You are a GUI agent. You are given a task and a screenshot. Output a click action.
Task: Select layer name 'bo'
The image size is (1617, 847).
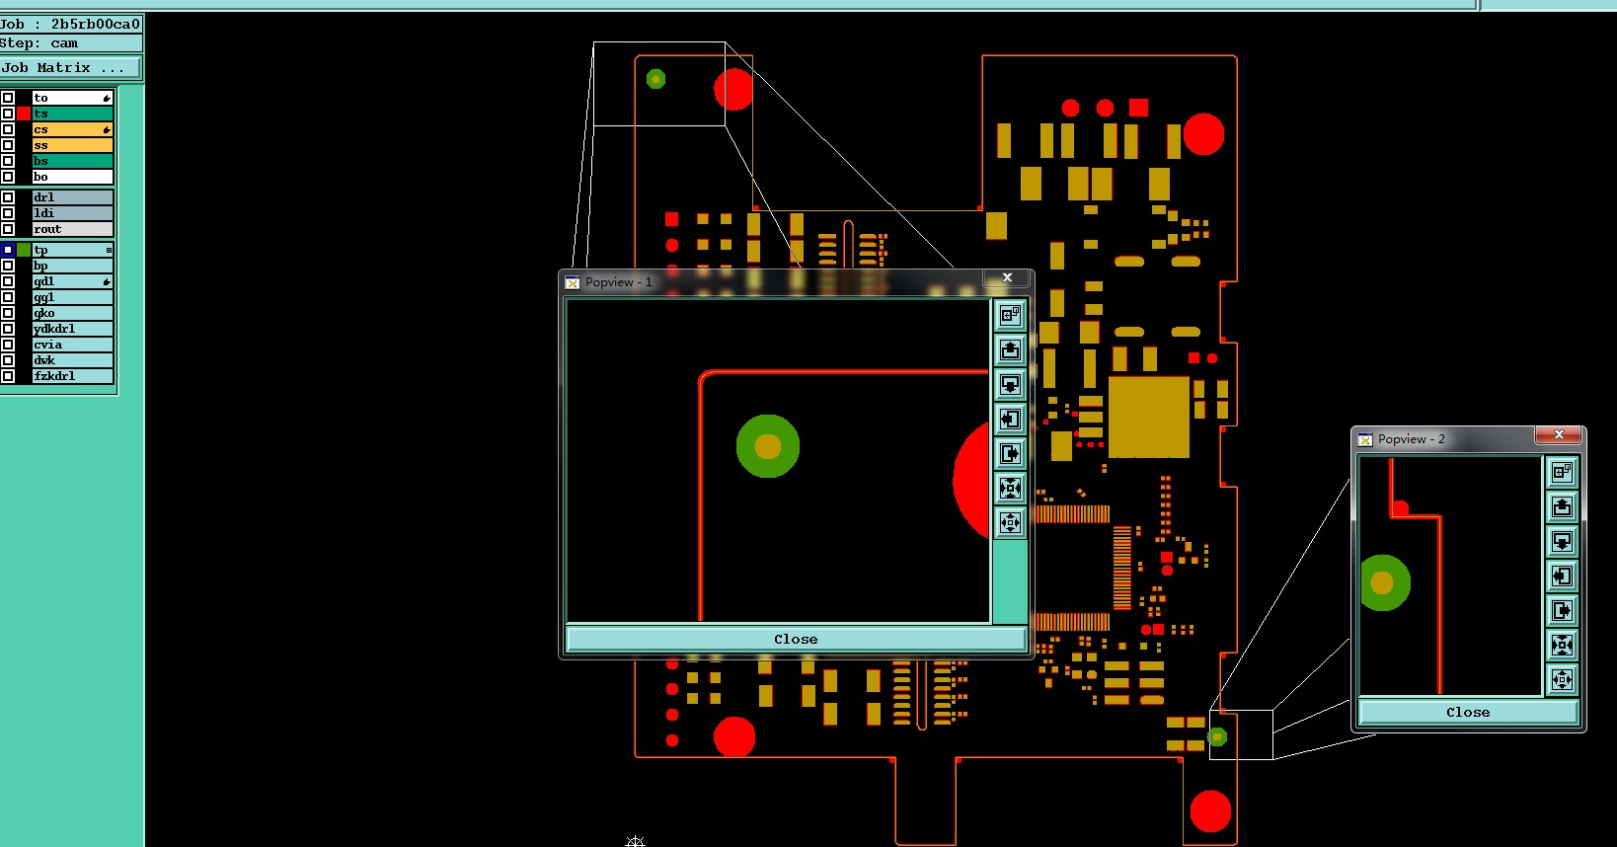pyautogui.click(x=73, y=177)
